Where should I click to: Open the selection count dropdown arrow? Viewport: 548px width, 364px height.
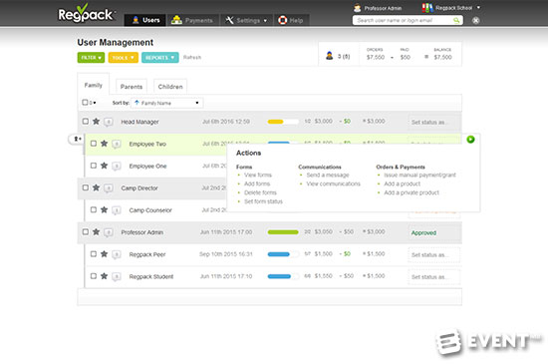coord(95,103)
